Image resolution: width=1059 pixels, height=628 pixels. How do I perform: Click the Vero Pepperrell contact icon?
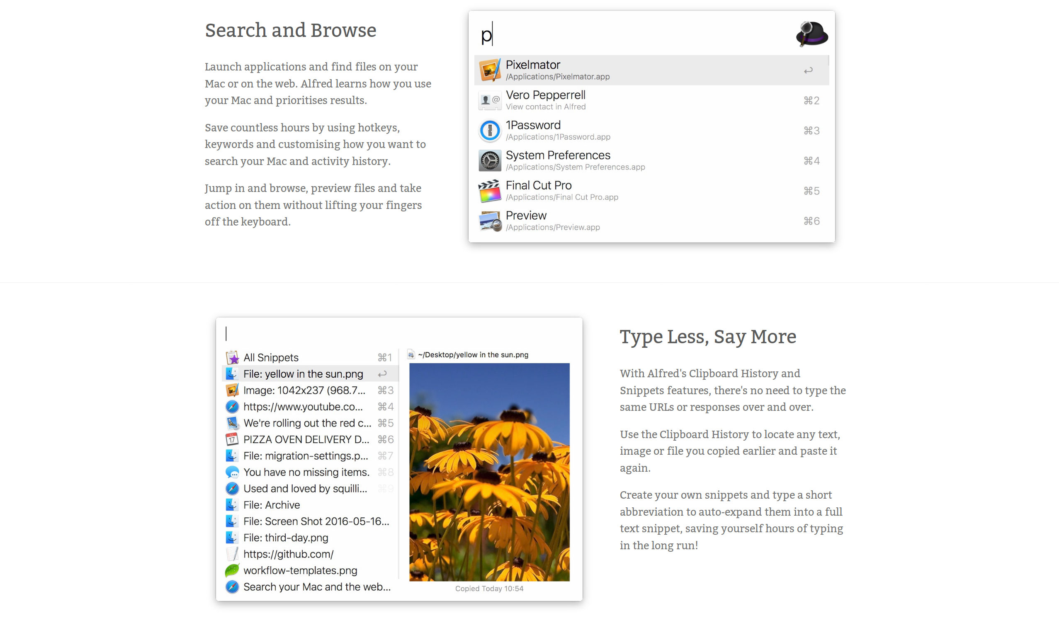tap(490, 100)
